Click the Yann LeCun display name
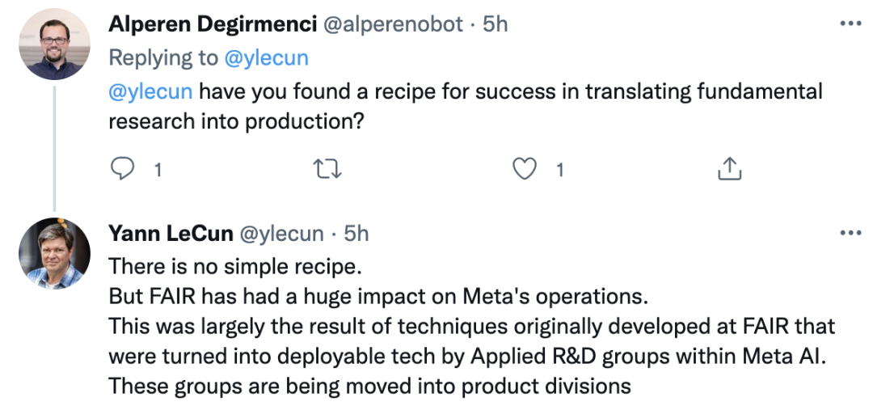Screen dimensions: 873x410 [x=171, y=234]
